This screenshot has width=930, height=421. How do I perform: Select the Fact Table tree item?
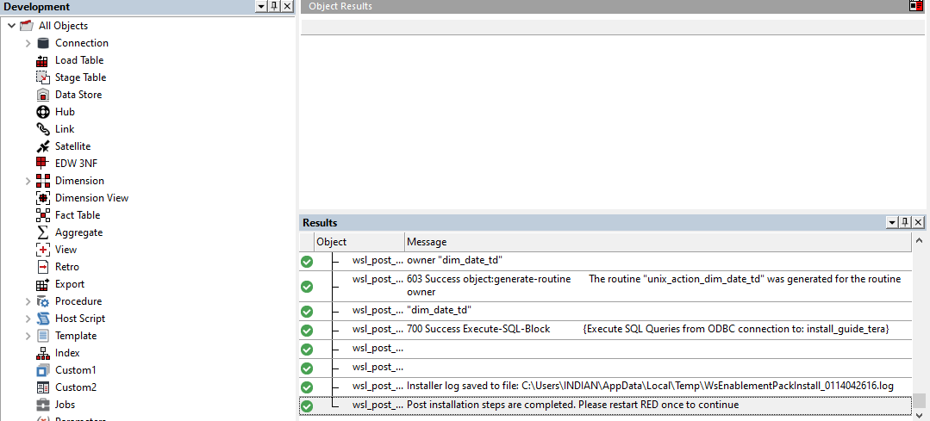pyautogui.click(x=78, y=215)
